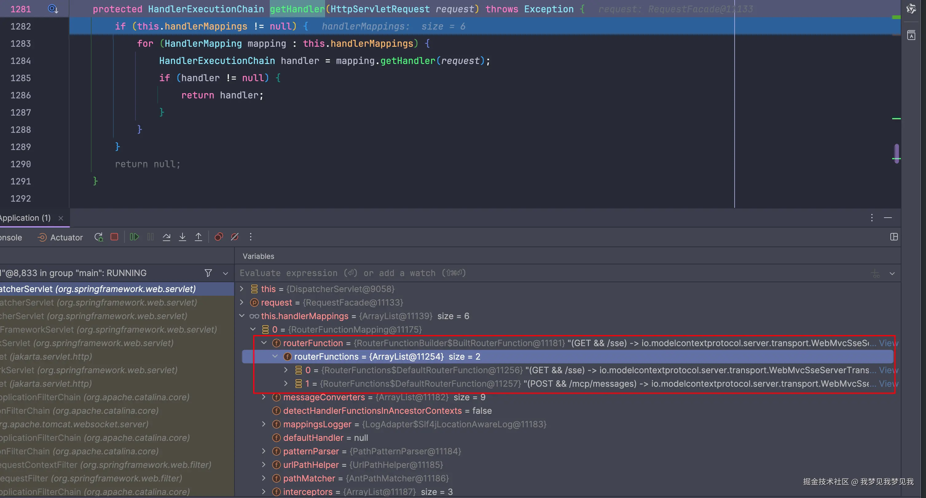Expand the 'request' RequestFacade variable
The height and width of the screenshot is (498, 926).
pyautogui.click(x=241, y=302)
